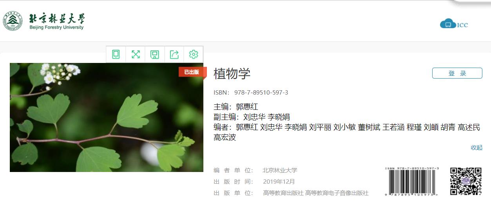This screenshot has height=206, width=491.
Task: Click the QR code image
Action: point(466,181)
